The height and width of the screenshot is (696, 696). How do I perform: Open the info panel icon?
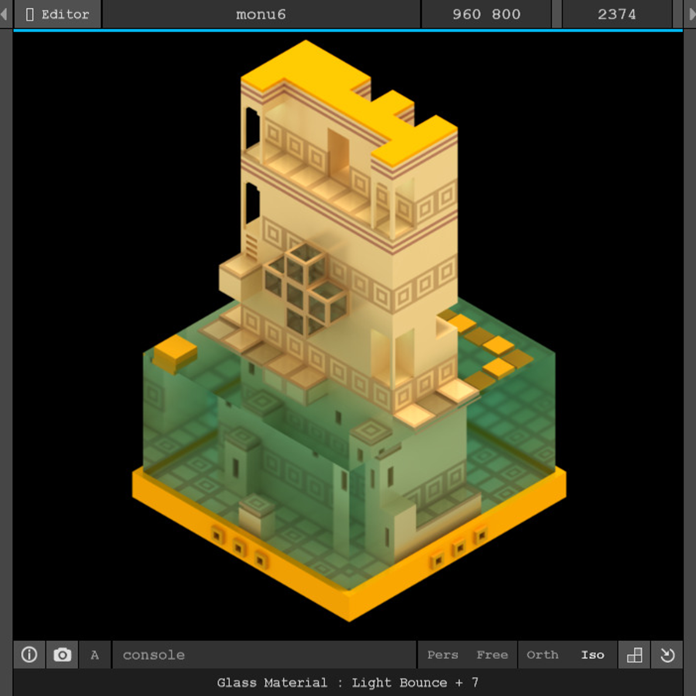29,655
